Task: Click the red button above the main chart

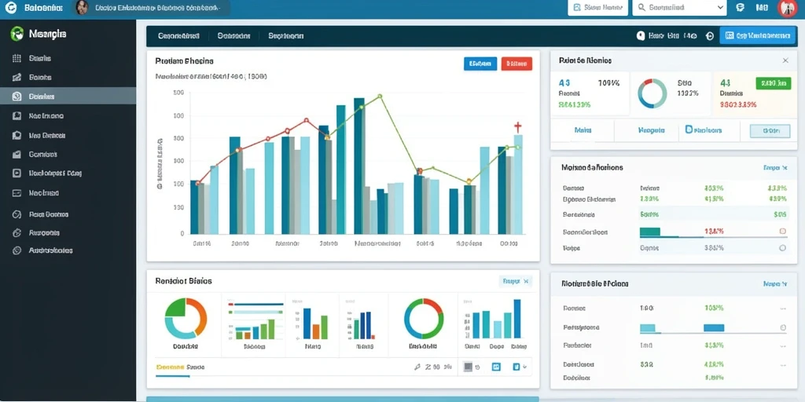Action: click(516, 64)
